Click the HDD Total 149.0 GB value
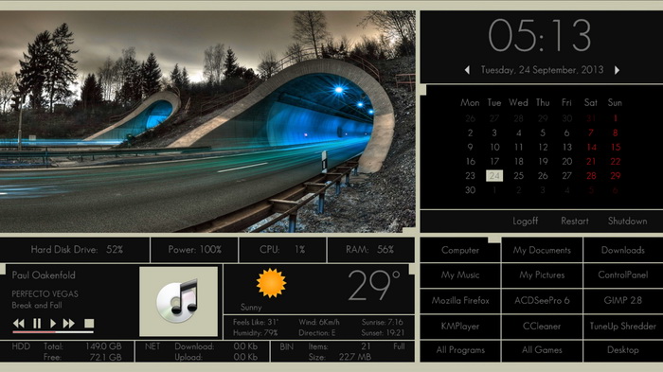 tap(103, 346)
